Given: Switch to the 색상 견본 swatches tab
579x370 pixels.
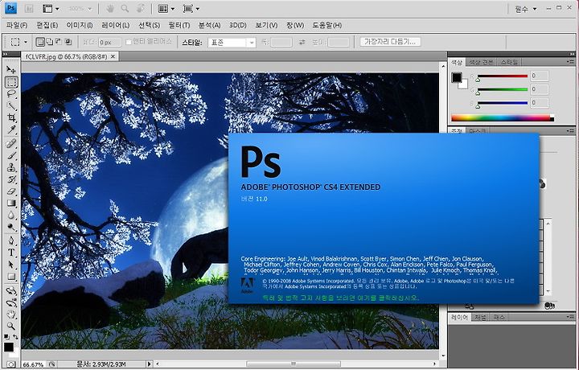Looking at the screenshot, I should click(x=481, y=62).
